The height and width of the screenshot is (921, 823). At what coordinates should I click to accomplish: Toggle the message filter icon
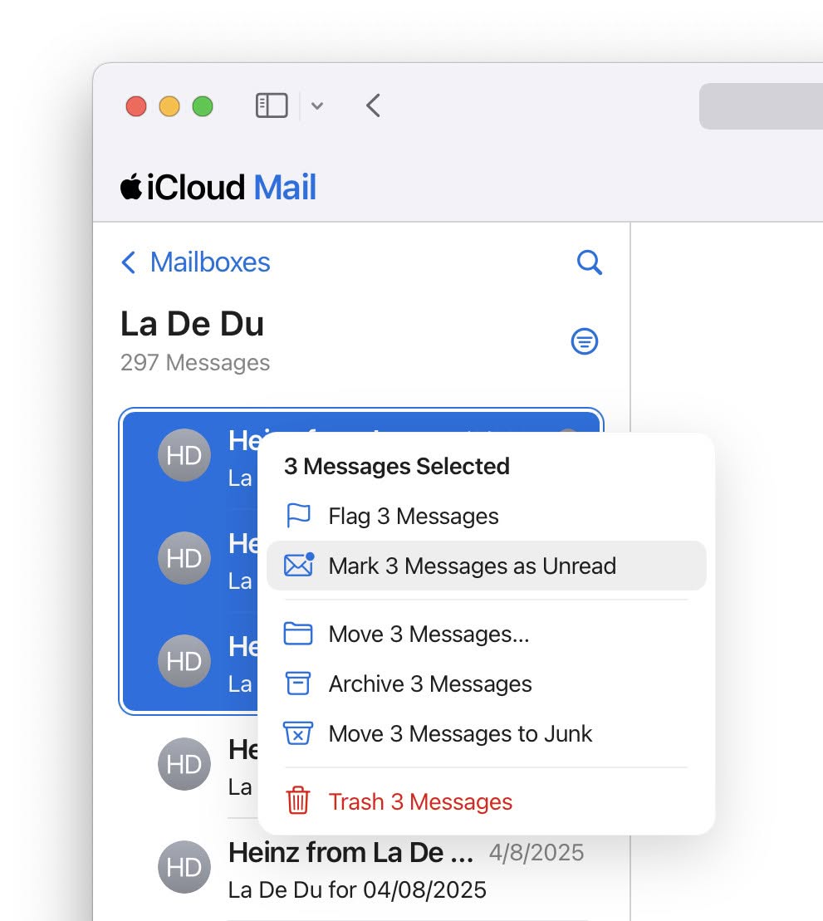pyautogui.click(x=585, y=341)
